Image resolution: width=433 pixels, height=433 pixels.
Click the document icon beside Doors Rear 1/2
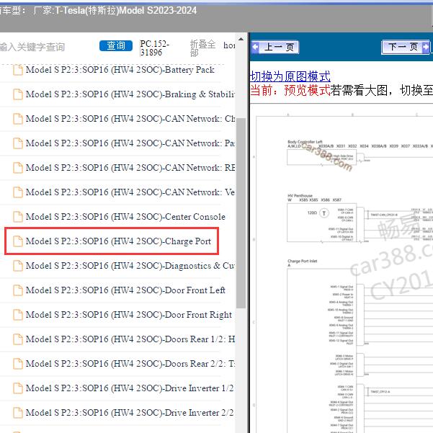point(18,339)
